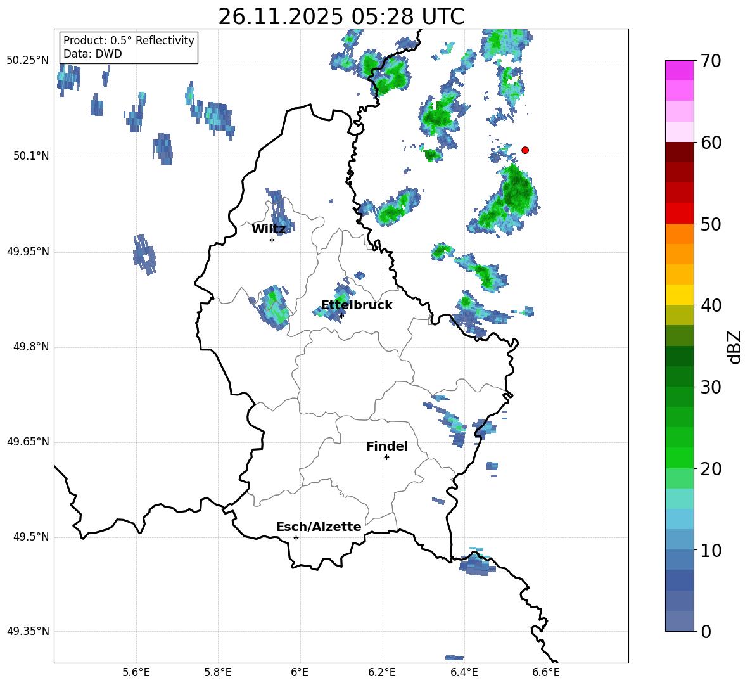Click the 70 tick label on colorbar
The image size is (750, 685).
[711, 61]
